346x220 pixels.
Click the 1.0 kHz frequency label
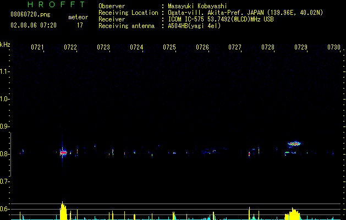tap(4, 99)
